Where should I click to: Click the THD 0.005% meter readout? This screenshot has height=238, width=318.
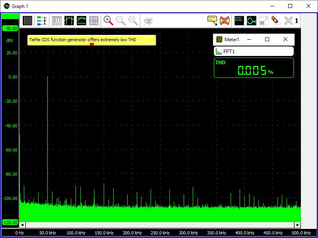pyautogui.click(x=254, y=68)
